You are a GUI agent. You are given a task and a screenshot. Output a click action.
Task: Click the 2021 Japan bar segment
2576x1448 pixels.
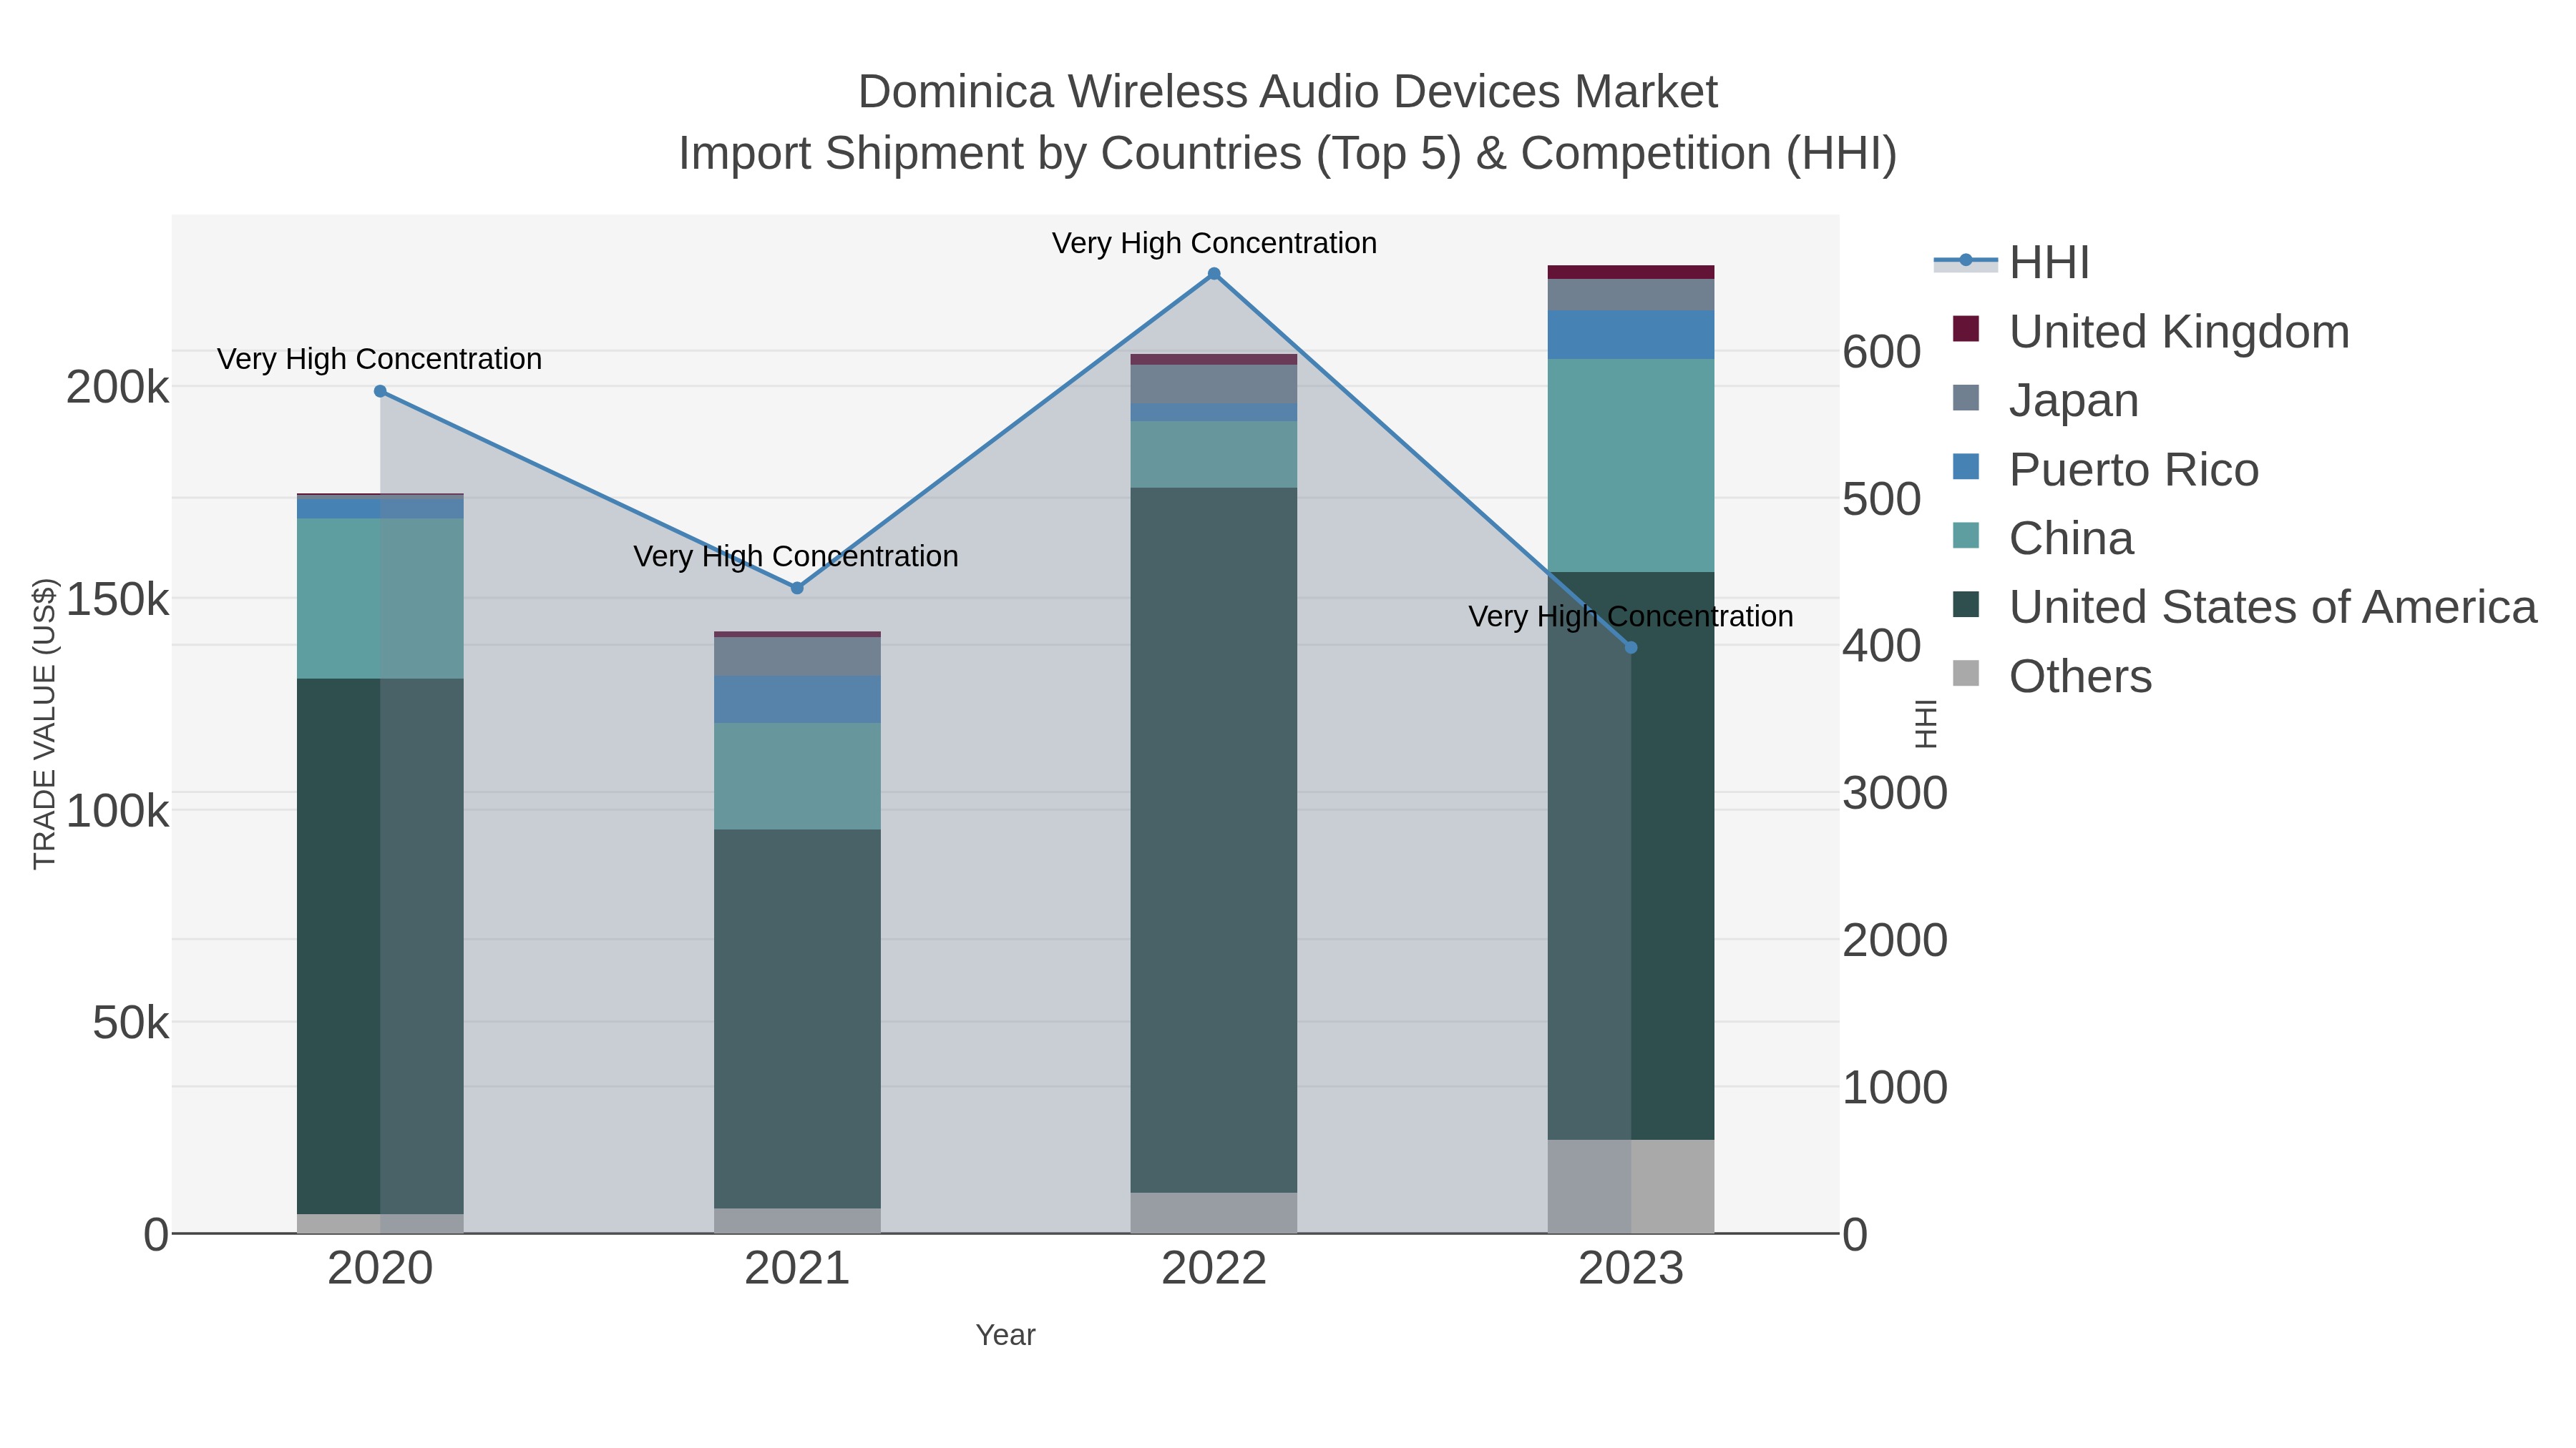pyautogui.click(x=797, y=656)
